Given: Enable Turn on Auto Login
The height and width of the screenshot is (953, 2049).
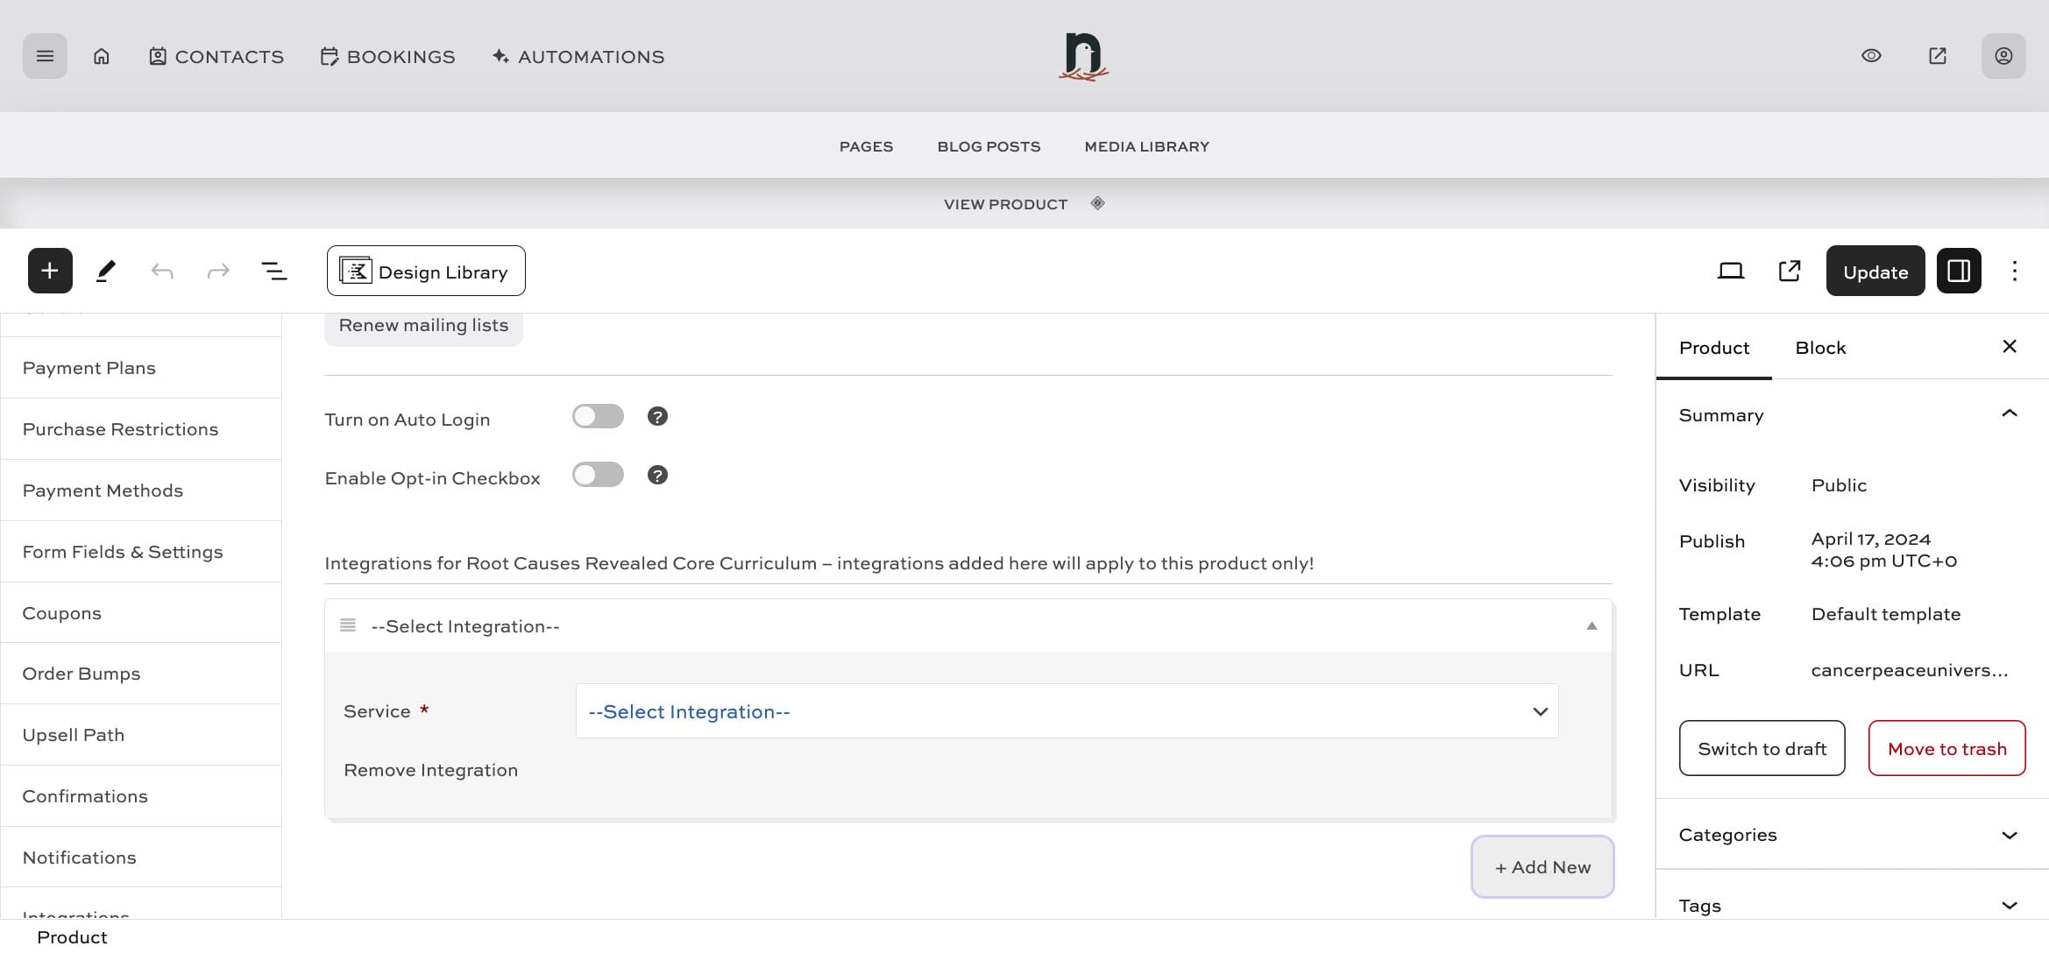Looking at the screenshot, I should coord(598,415).
